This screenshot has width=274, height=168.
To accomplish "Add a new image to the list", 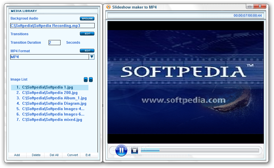I will click(17, 155).
